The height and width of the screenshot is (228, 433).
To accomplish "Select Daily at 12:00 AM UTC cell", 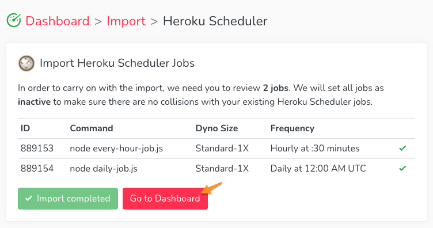I will click(x=318, y=168).
